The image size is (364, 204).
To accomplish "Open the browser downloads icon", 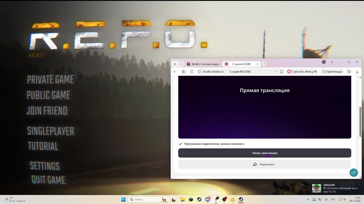I will pos(357,71).
